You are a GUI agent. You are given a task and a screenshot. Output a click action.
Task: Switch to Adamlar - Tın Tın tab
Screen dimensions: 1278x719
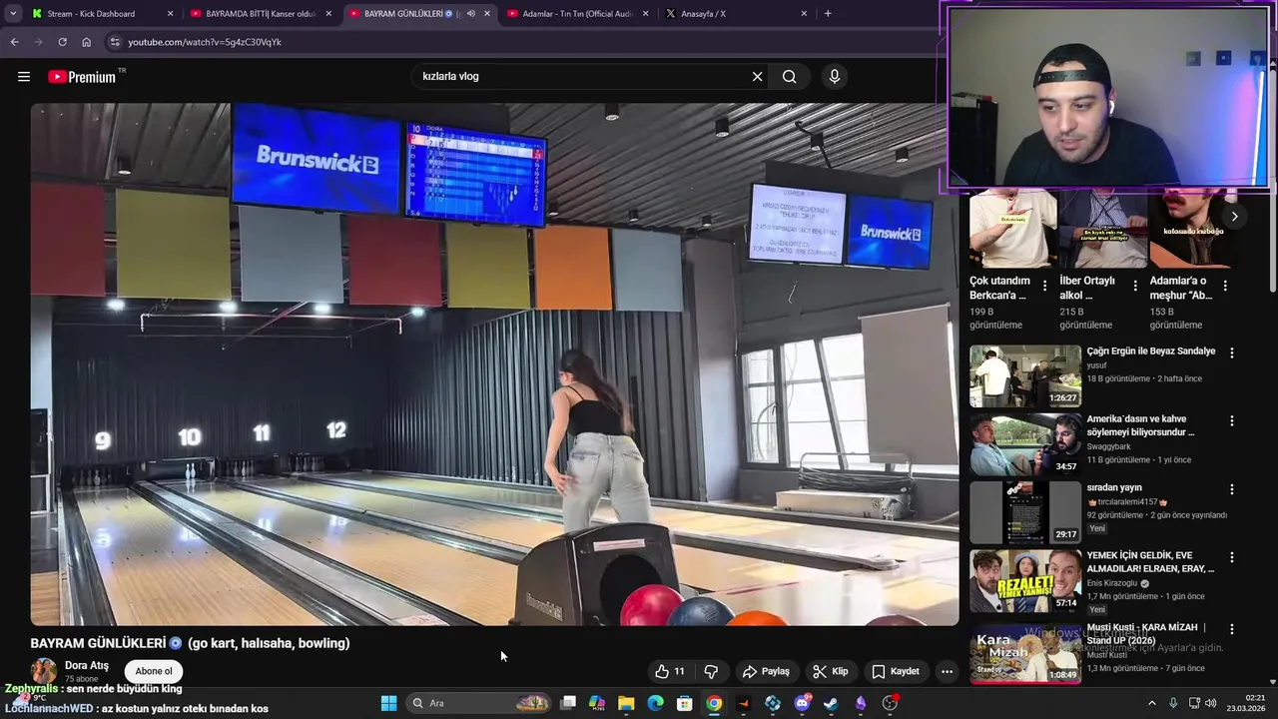click(x=578, y=14)
